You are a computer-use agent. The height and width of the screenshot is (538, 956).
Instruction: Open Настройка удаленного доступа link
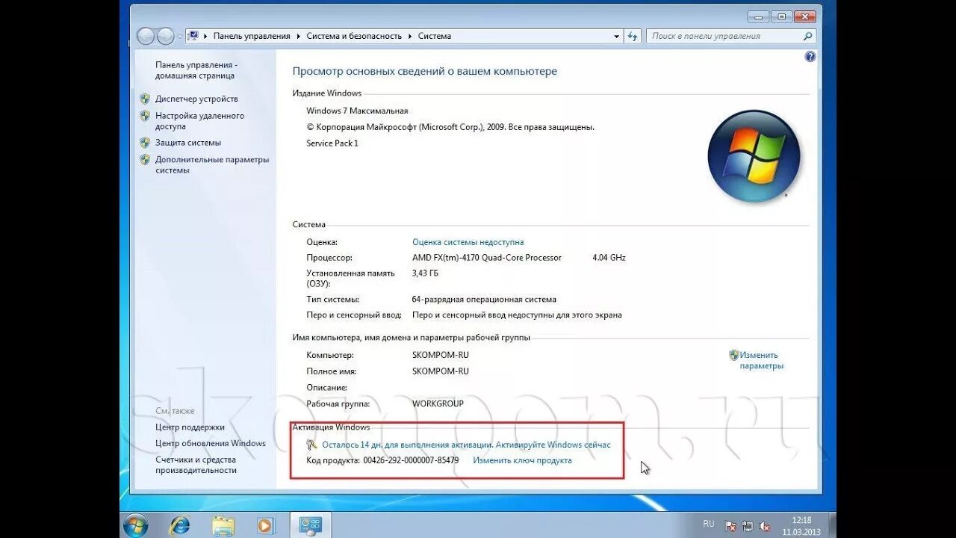[x=199, y=121]
